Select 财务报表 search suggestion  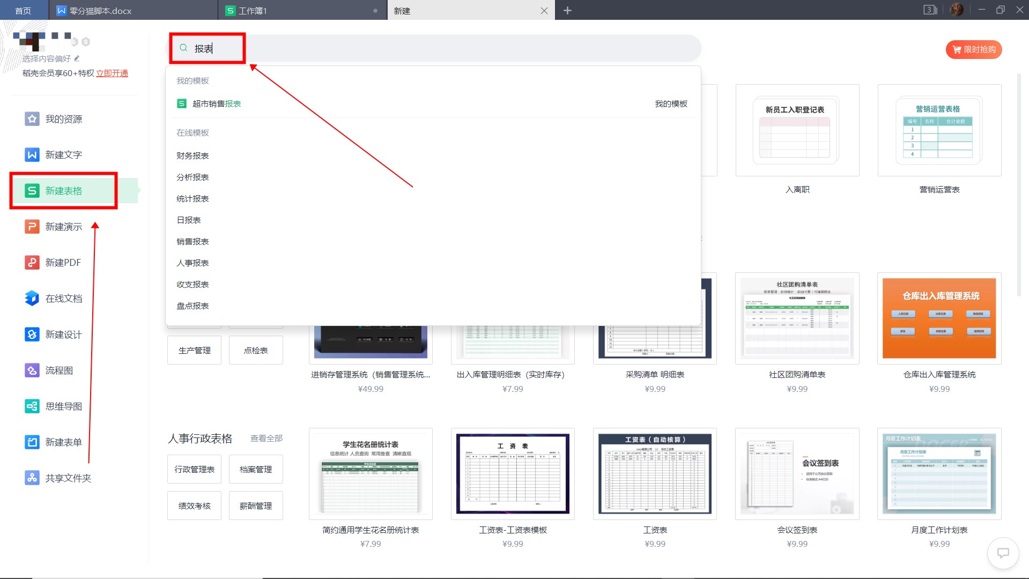[193, 156]
